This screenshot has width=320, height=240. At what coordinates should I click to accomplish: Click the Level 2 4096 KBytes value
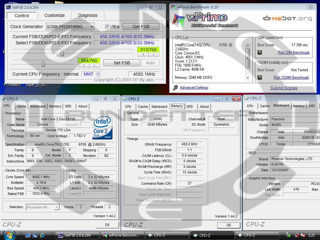click(98, 188)
